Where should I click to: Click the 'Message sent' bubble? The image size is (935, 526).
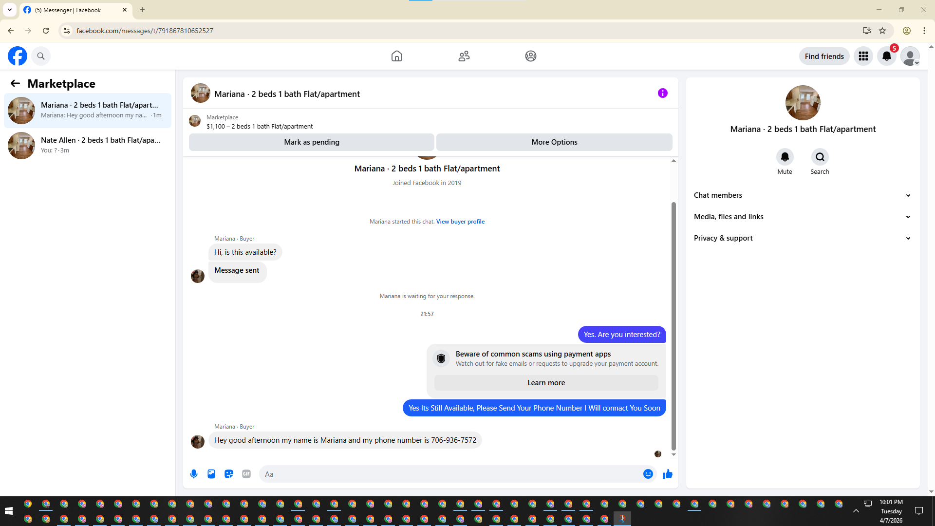(237, 272)
